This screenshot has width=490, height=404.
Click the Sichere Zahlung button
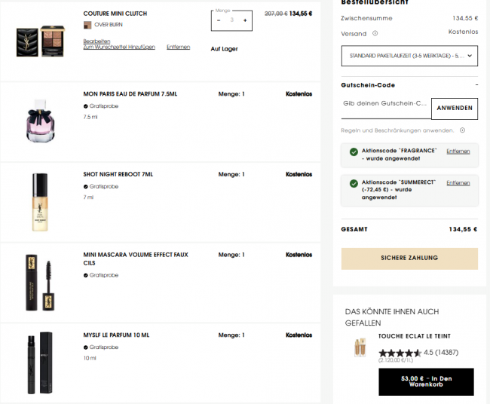(409, 259)
